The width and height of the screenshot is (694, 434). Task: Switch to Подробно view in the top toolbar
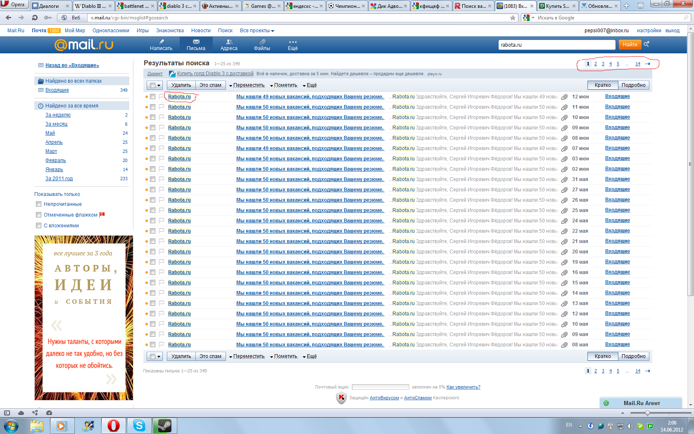pyautogui.click(x=633, y=85)
